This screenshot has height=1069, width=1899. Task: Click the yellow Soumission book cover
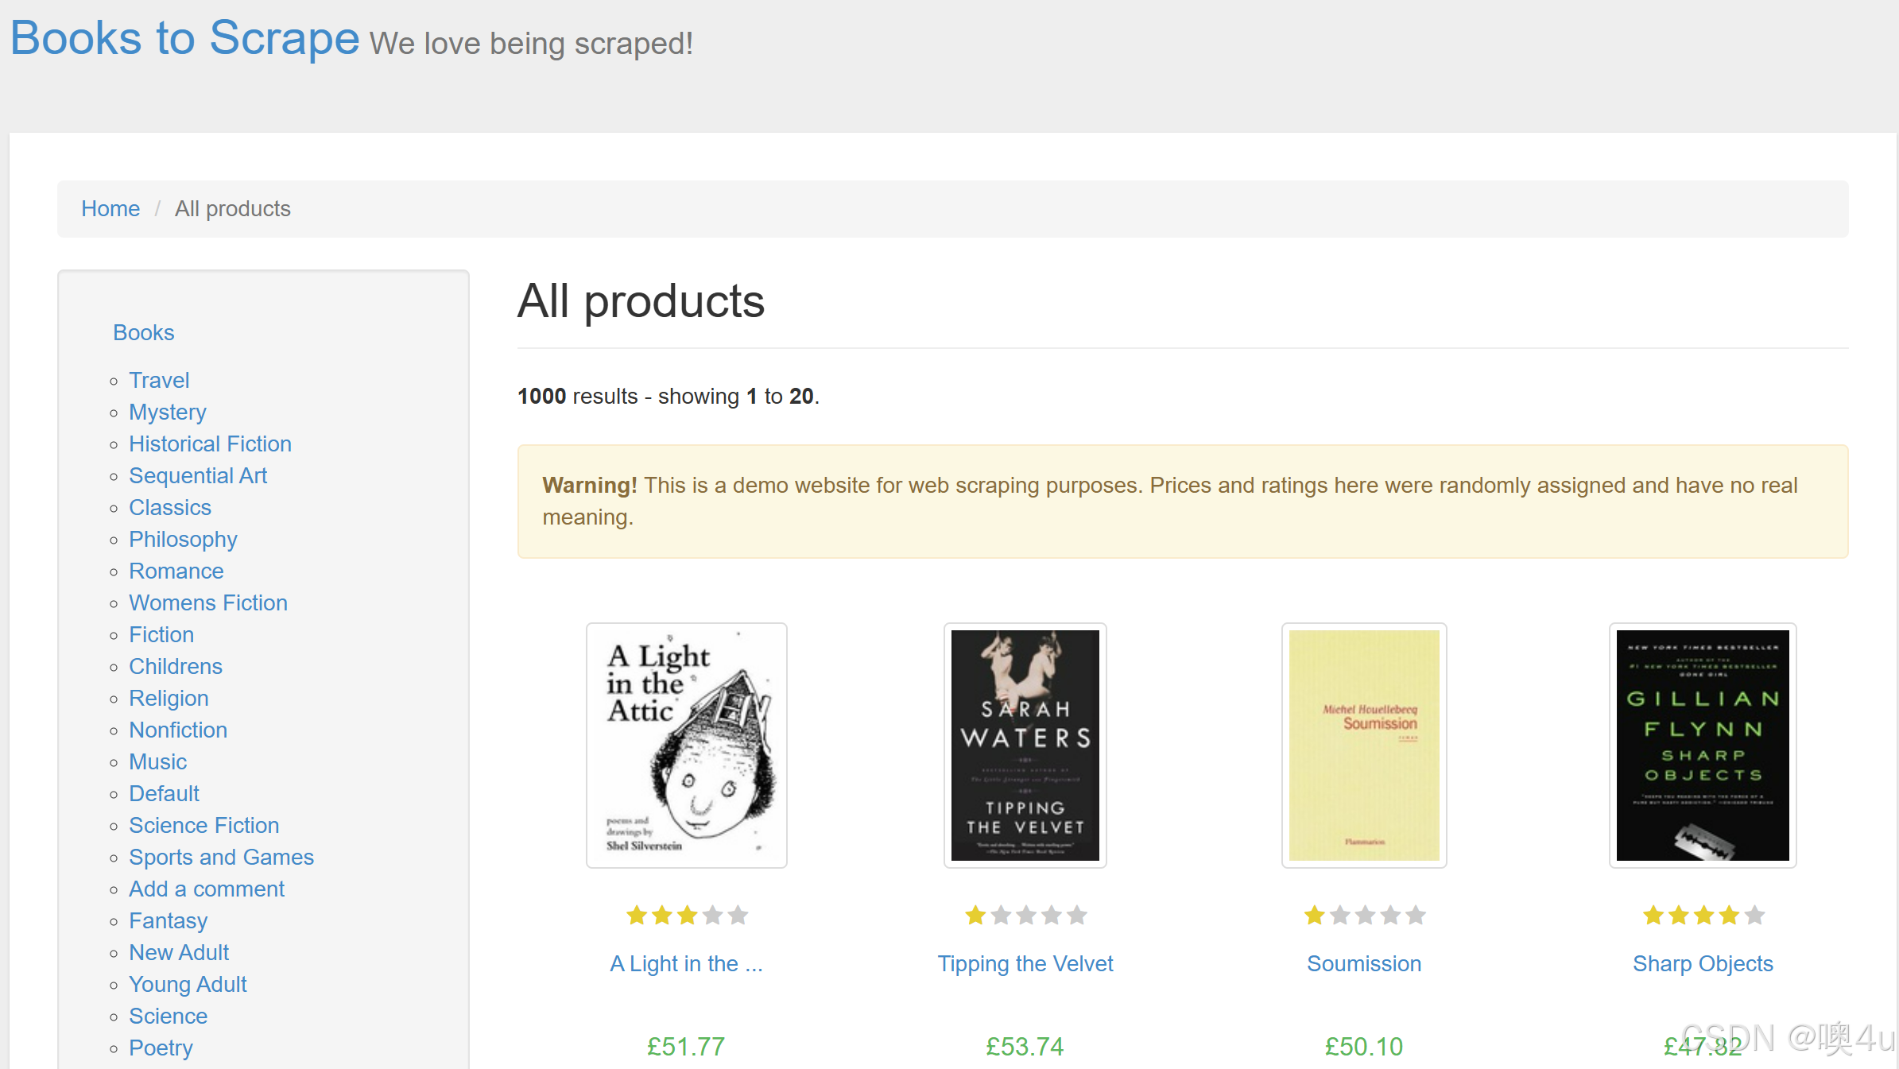(1363, 745)
